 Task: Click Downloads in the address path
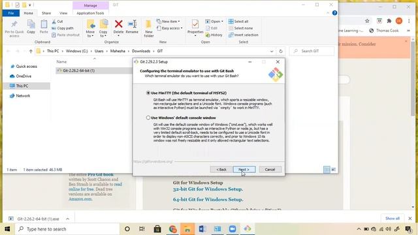click(141, 51)
